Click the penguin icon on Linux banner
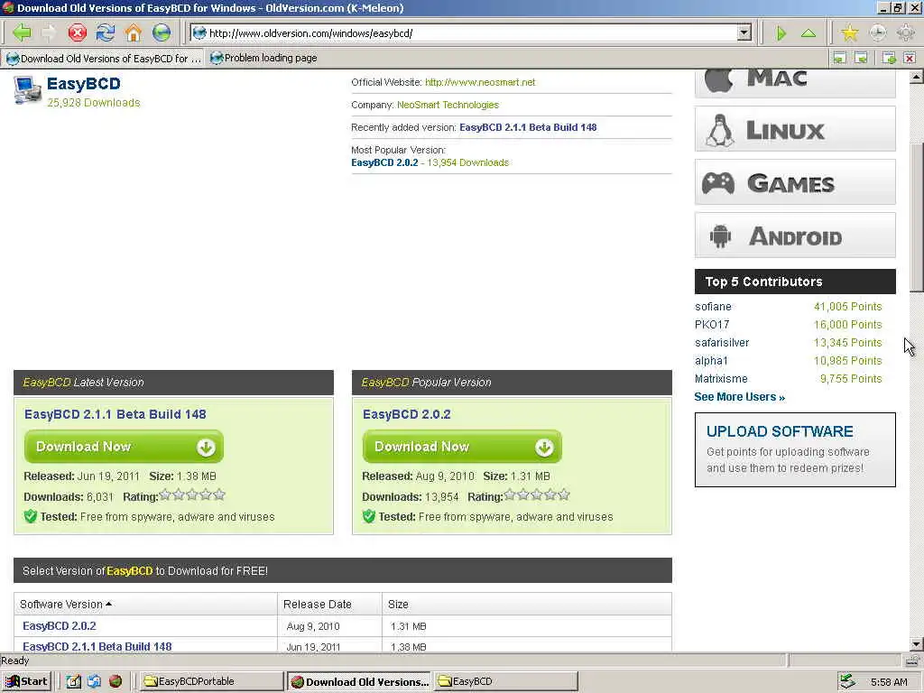 pos(719,130)
